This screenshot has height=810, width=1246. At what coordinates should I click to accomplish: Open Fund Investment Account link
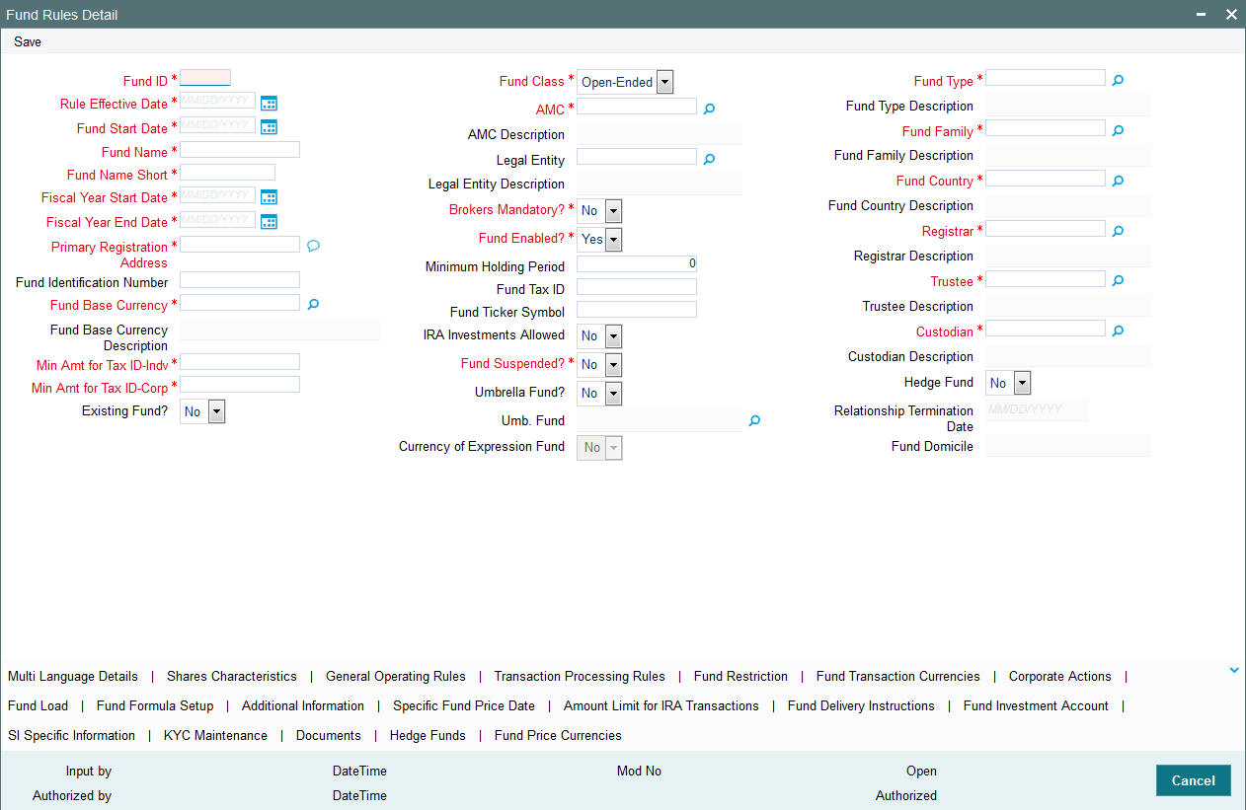click(1036, 706)
